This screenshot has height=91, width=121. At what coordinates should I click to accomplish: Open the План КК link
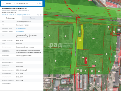(12, 15)
